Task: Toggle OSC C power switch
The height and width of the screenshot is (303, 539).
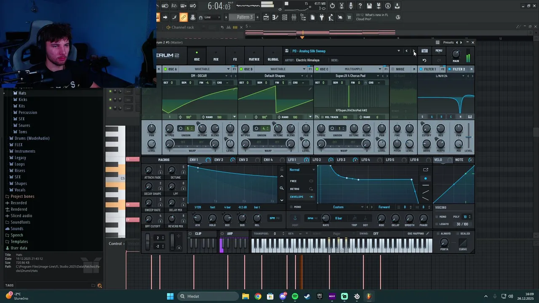Action: pos(317,69)
